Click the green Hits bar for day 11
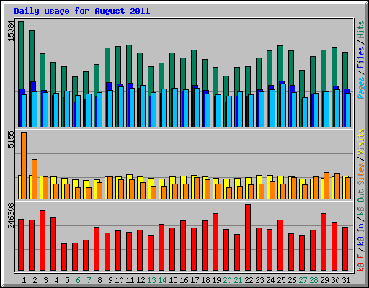 [129, 64]
